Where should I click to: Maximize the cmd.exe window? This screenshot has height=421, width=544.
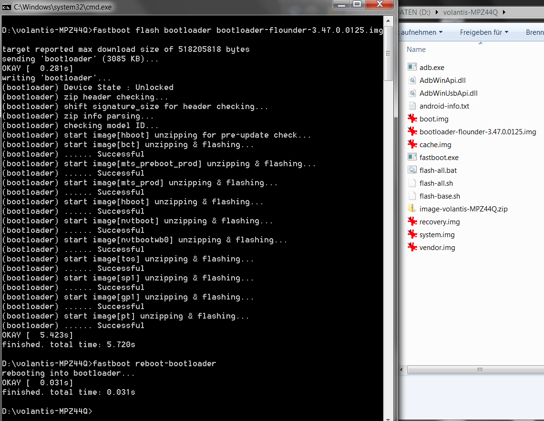coord(356,5)
